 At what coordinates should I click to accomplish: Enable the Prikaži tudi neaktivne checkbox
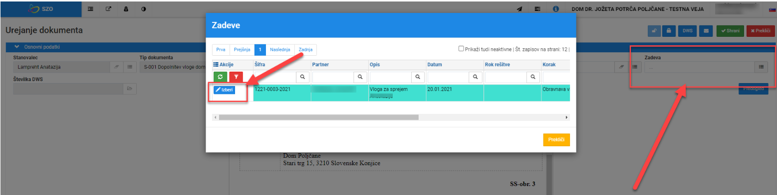coord(462,49)
